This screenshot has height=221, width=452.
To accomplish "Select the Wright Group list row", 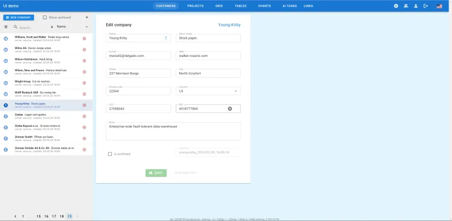I will 46,83.
